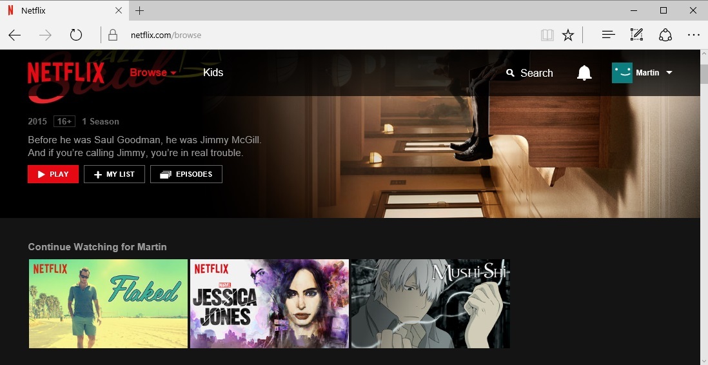Viewport: 708px width, 365px height.
Task: Maximize the browser window
Action: pos(664,10)
